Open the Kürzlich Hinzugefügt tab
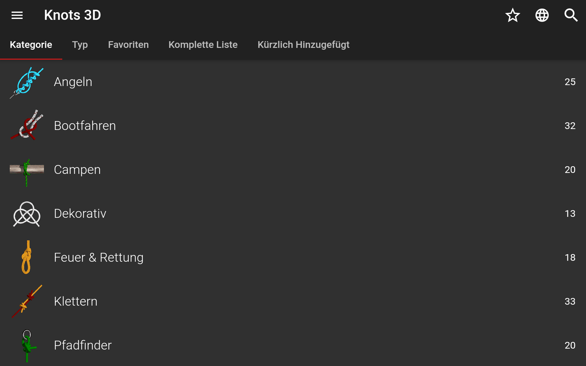Viewport: 586px width, 366px height. tap(303, 45)
